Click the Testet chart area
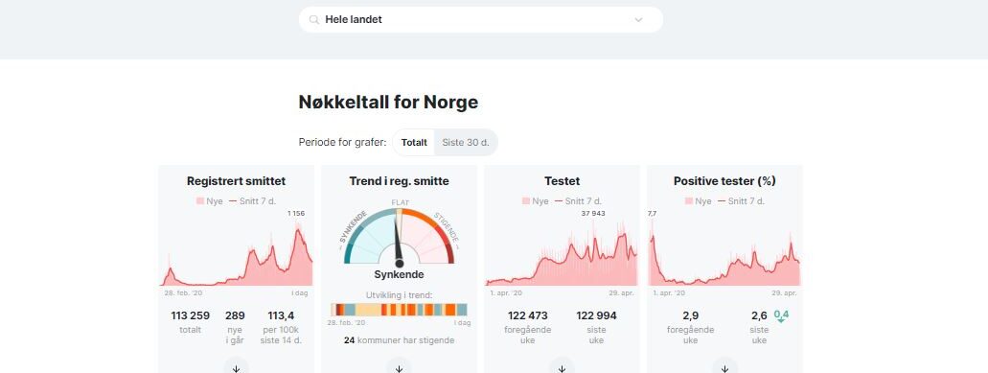988x373 pixels. 562,252
